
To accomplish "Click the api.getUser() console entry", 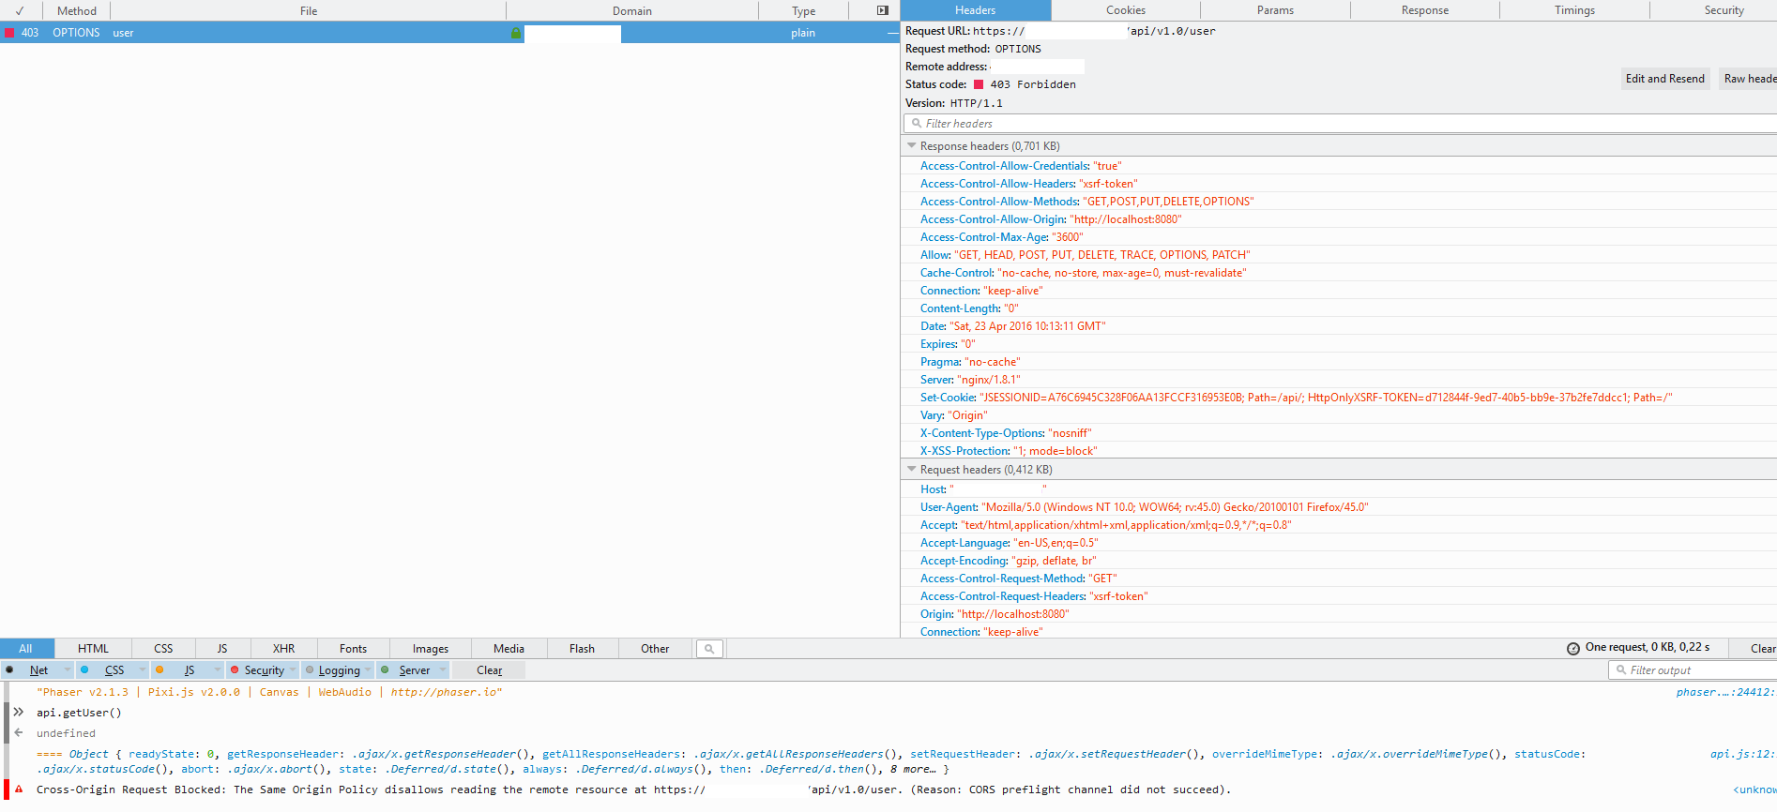I will click(79, 713).
